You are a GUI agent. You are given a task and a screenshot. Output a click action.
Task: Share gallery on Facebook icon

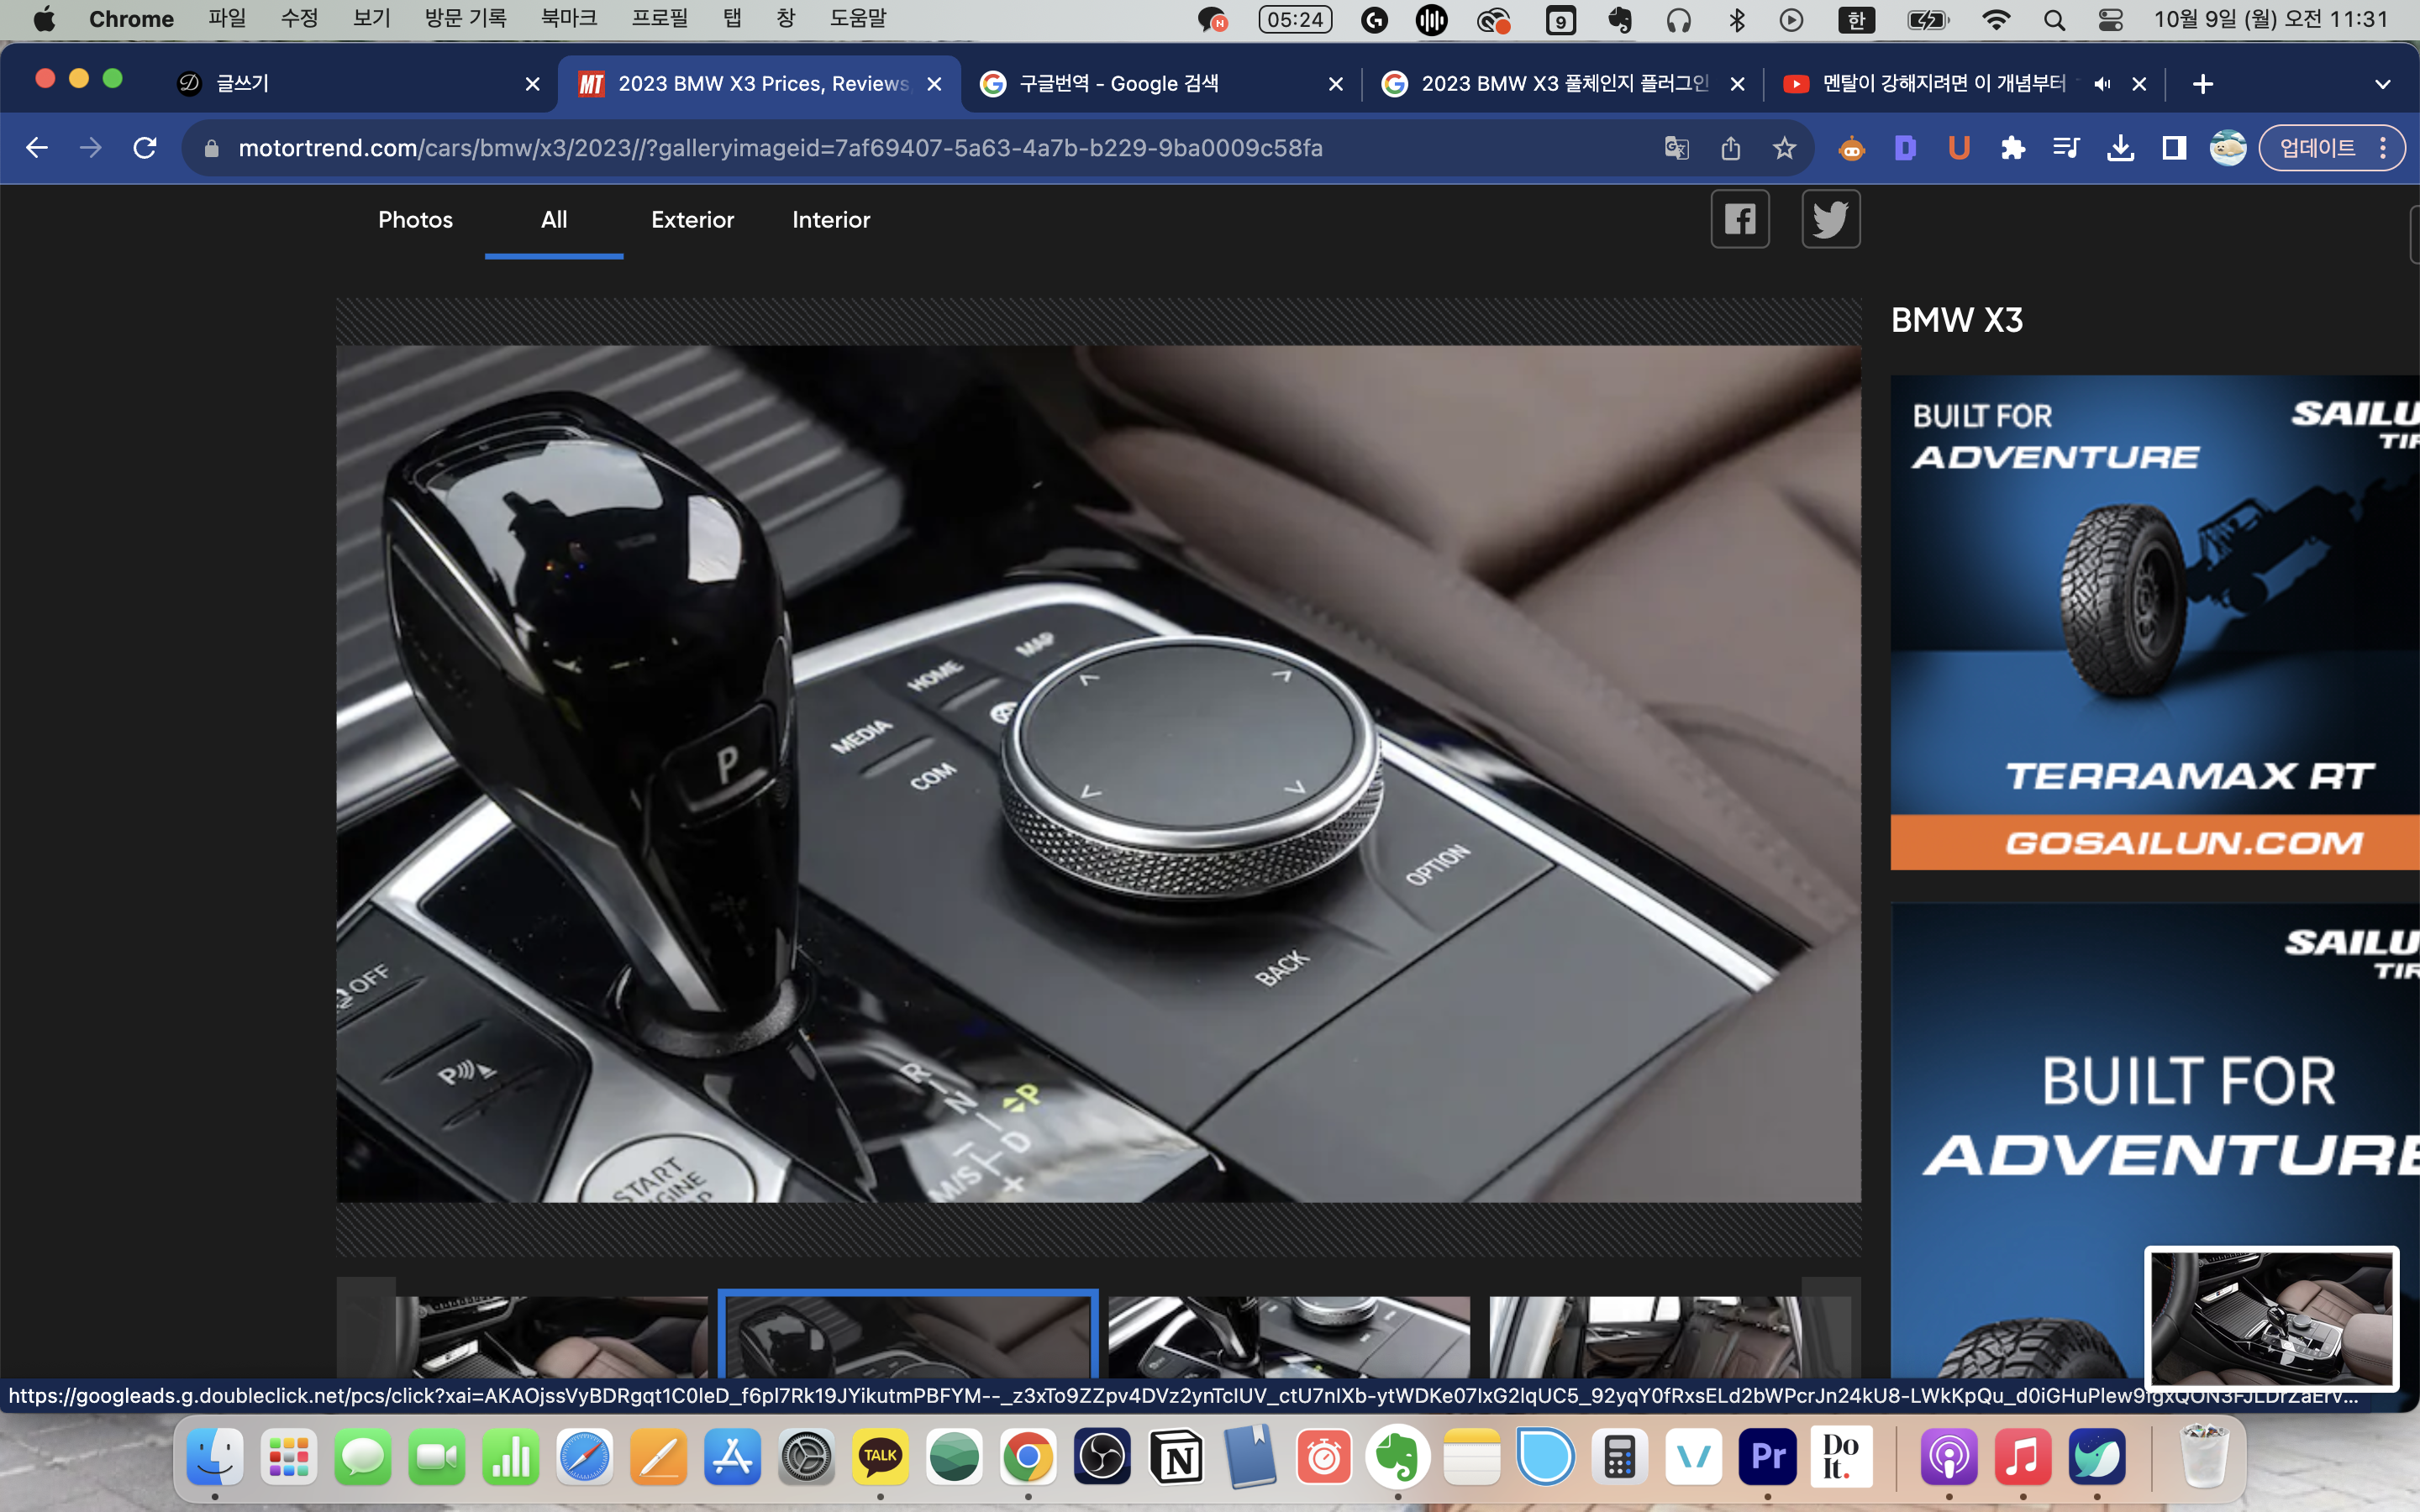pyautogui.click(x=1740, y=219)
